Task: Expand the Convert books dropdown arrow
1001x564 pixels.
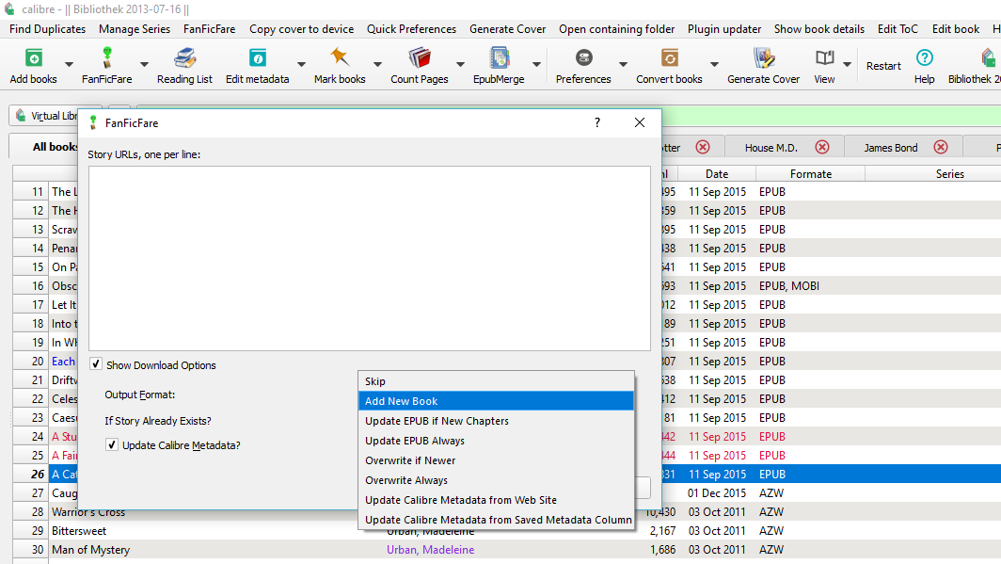Action: click(714, 64)
